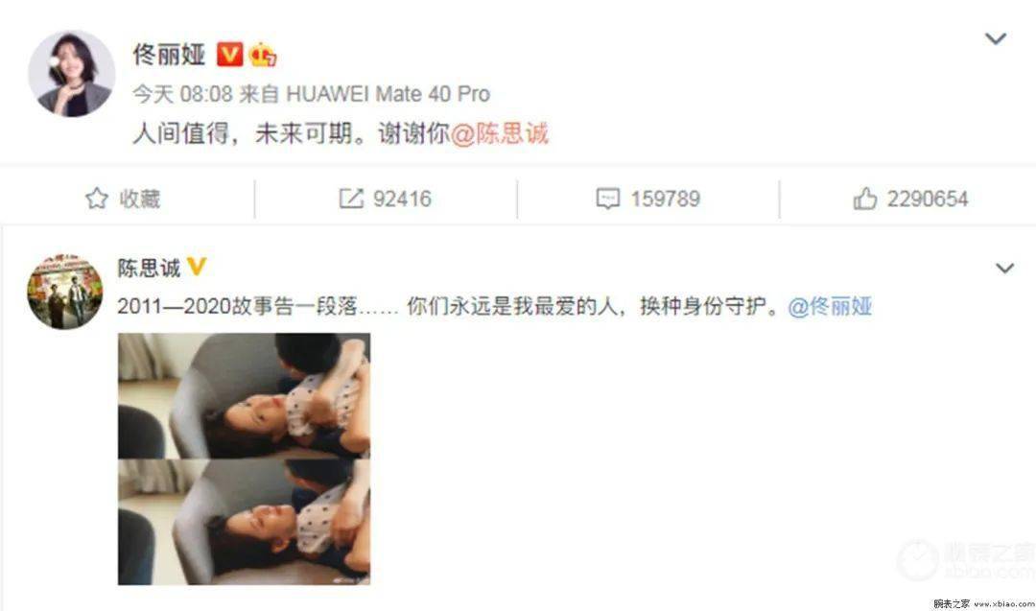Open the top photo thumbnail in 陈思诚's post
The width and height of the screenshot is (1036, 611).
point(244,396)
